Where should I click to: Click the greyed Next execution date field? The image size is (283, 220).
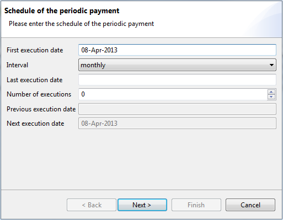coord(177,124)
